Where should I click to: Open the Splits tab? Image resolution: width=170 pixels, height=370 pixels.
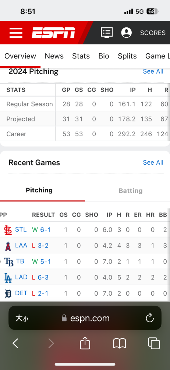click(x=127, y=56)
